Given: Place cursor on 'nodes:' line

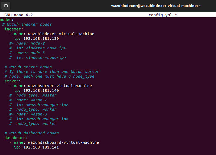Looking at the screenshot, I should click(x=7, y=20).
